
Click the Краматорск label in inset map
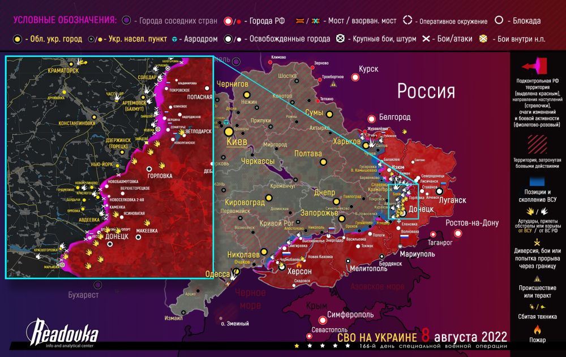tap(63, 71)
